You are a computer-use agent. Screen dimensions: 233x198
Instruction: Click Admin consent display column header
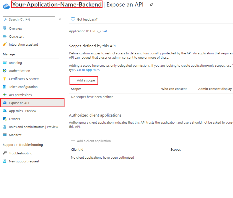[215, 89]
